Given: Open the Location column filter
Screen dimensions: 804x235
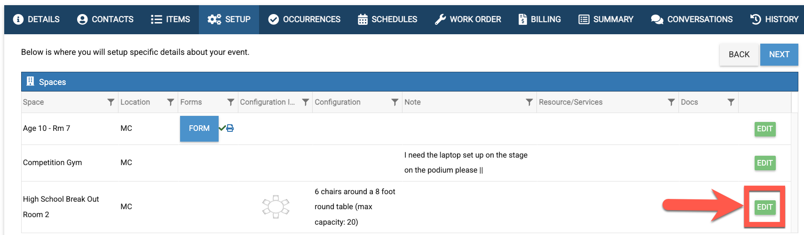Looking at the screenshot, I should click(x=171, y=102).
